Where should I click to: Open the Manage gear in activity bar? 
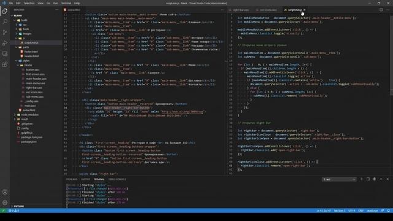(x=5, y=203)
